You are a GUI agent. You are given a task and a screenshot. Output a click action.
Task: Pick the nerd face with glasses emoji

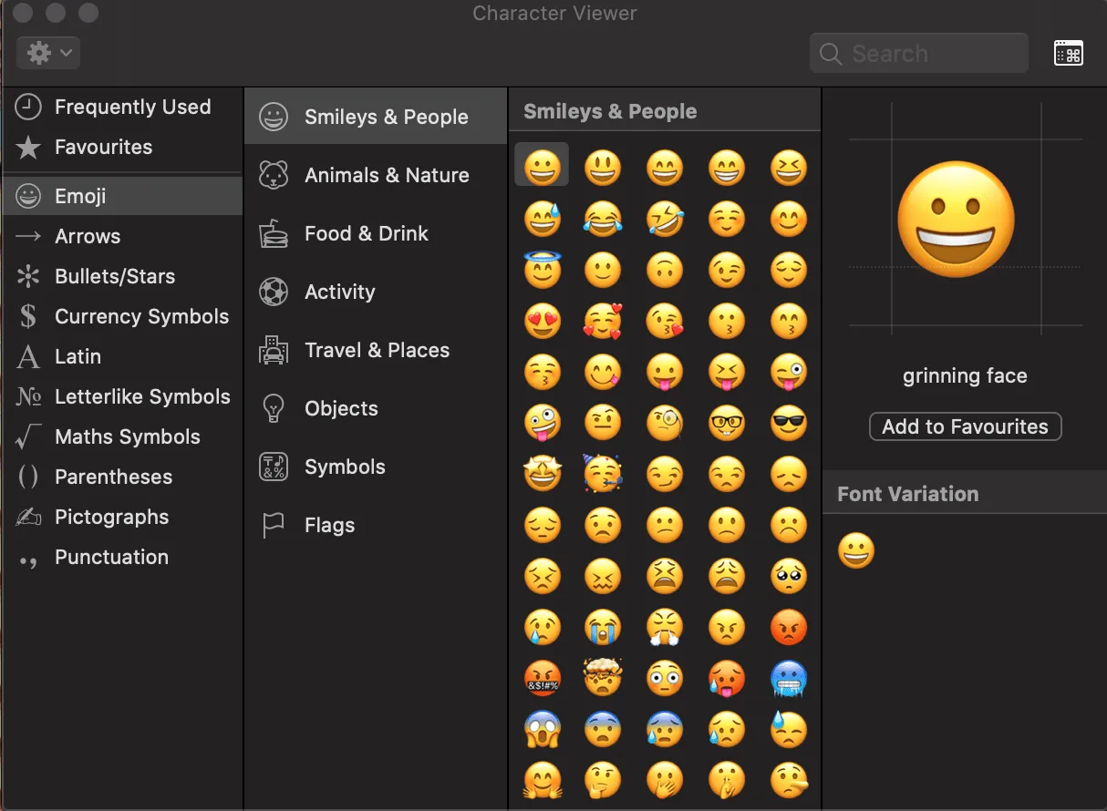(727, 423)
